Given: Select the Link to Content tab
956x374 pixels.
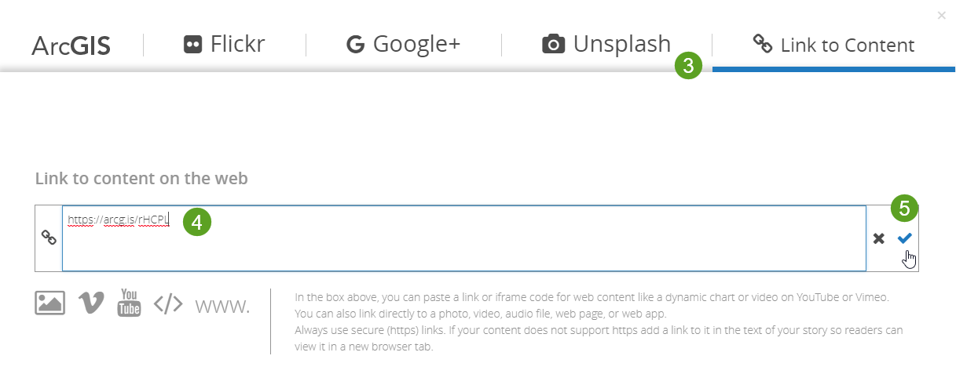Looking at the screenshot, I should 833,45.
